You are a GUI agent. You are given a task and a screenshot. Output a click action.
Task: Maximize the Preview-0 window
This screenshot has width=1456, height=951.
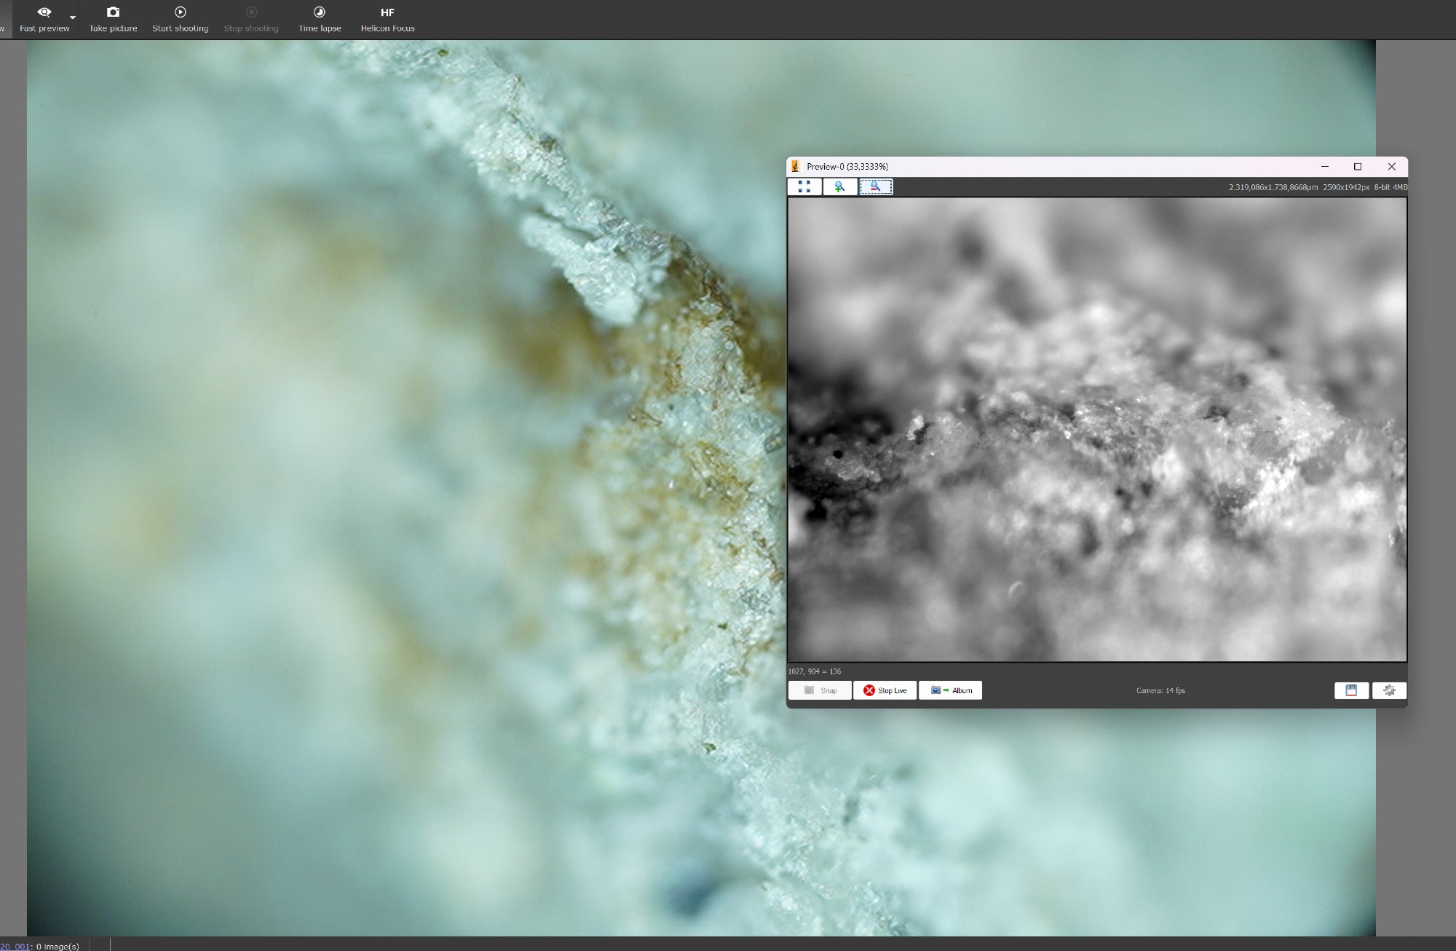(1357, 167)
